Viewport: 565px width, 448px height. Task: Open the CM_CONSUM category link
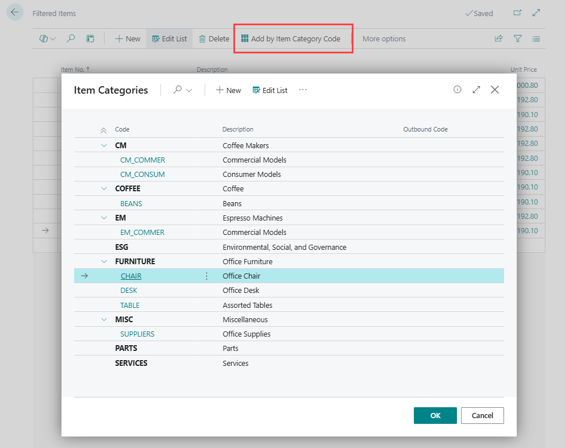point(143,174)
